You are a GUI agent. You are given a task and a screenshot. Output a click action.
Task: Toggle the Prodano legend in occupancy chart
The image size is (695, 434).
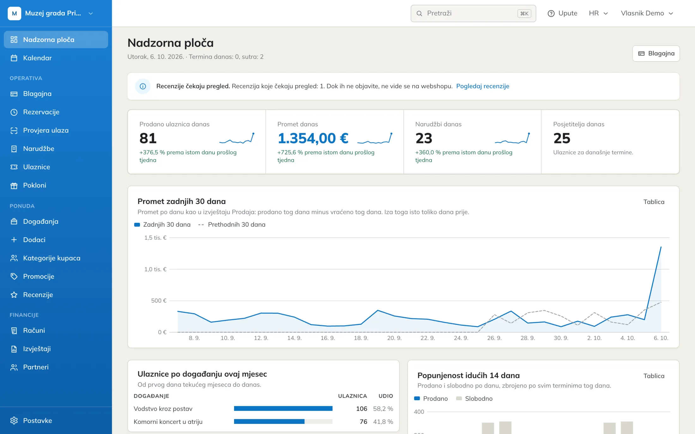click(431, 399)
